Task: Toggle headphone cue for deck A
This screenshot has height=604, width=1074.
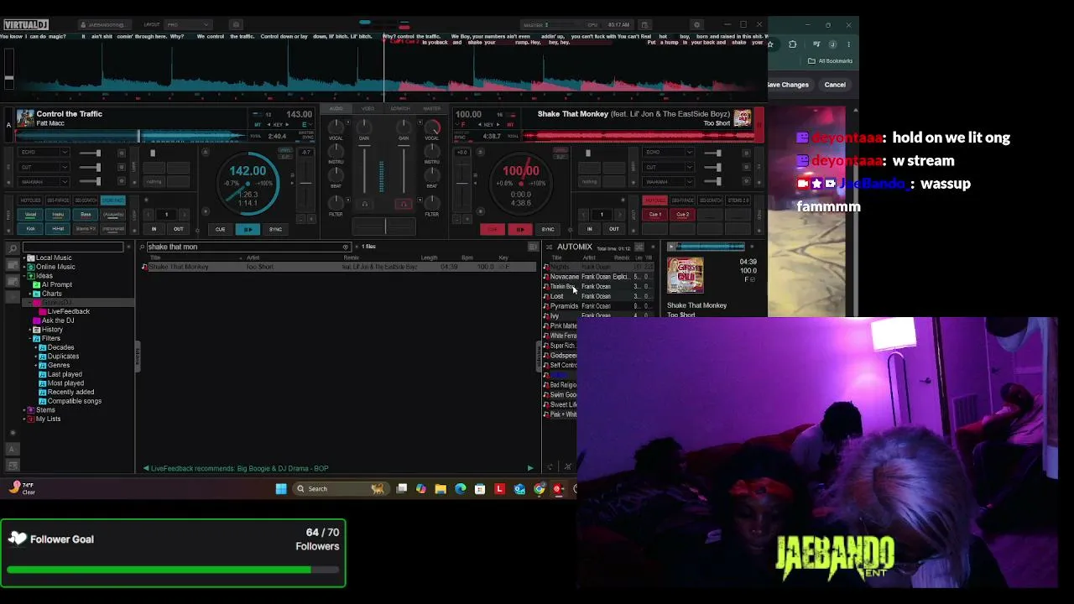Action: pyautogui.click(x=364, y=204)
